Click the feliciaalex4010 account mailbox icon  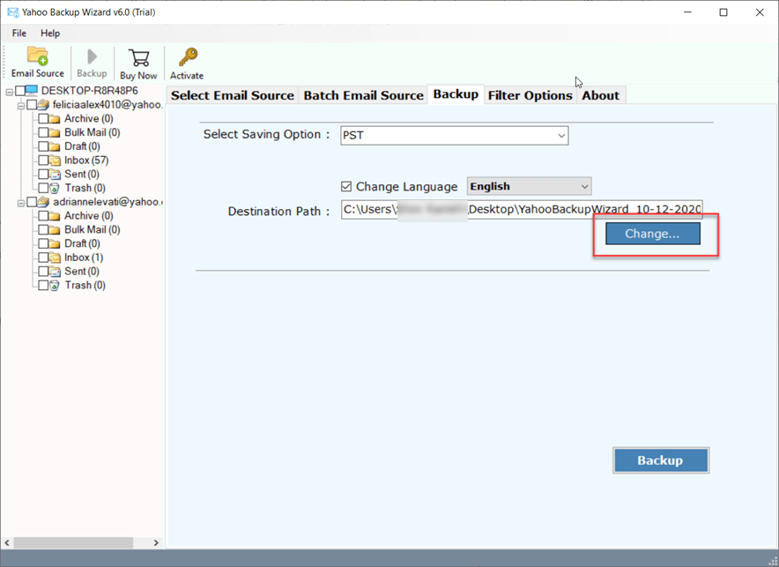(x=44, y=104)
